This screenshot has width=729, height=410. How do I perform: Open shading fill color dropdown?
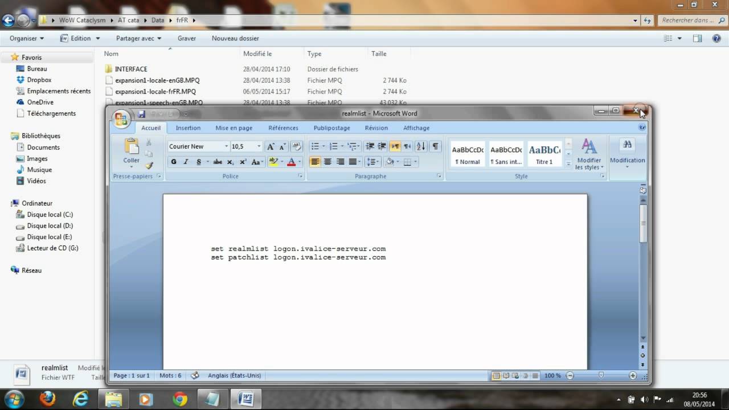point(397,162)
